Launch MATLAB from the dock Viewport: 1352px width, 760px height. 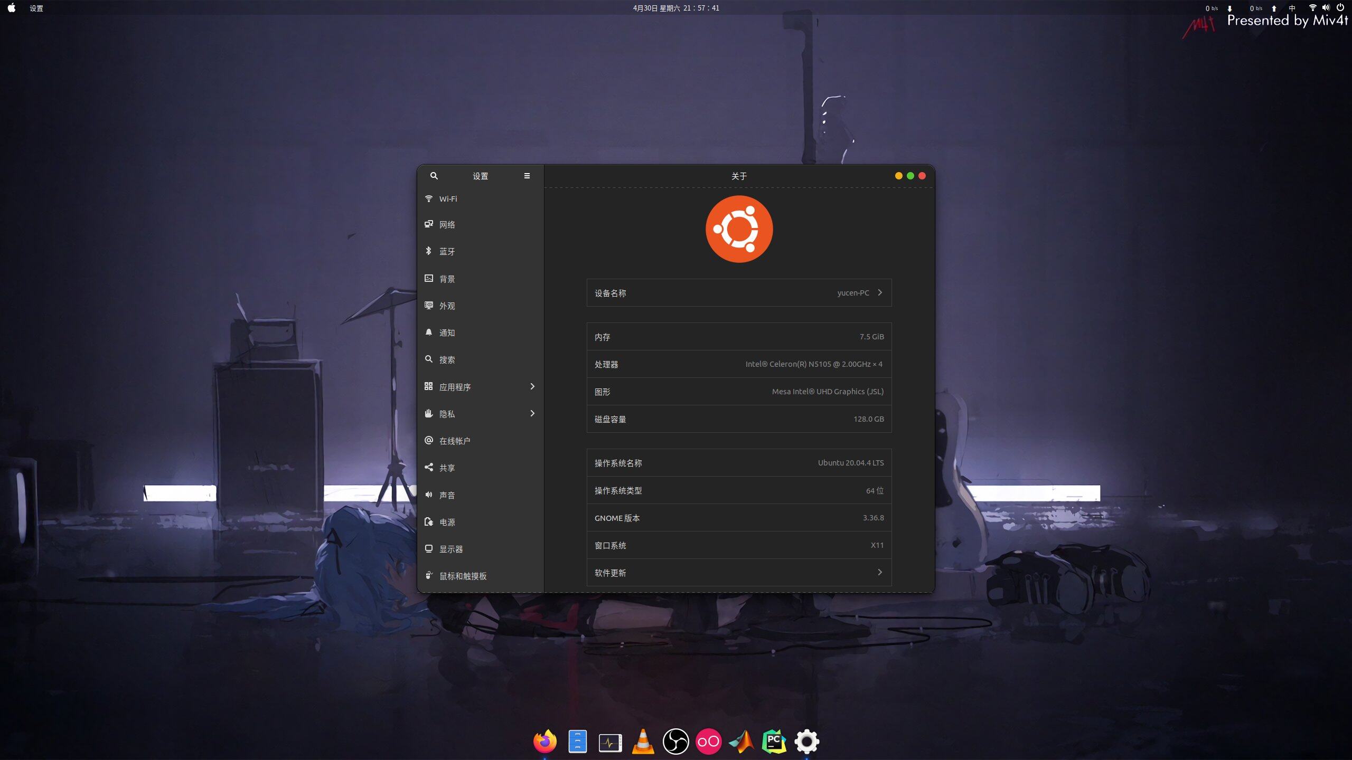[x=741, y=742]
